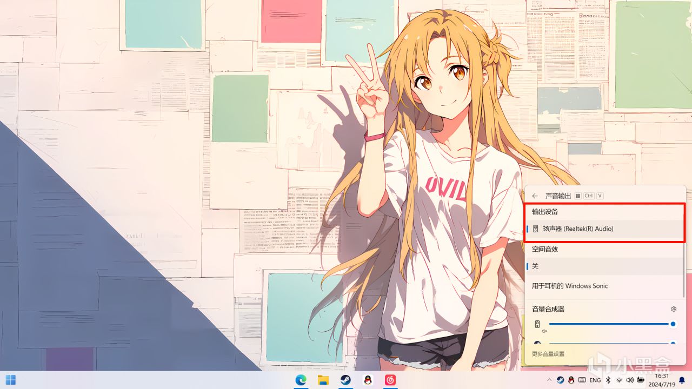
Task: Mute the speaker in 音量合成器
Action: point(537,324)
